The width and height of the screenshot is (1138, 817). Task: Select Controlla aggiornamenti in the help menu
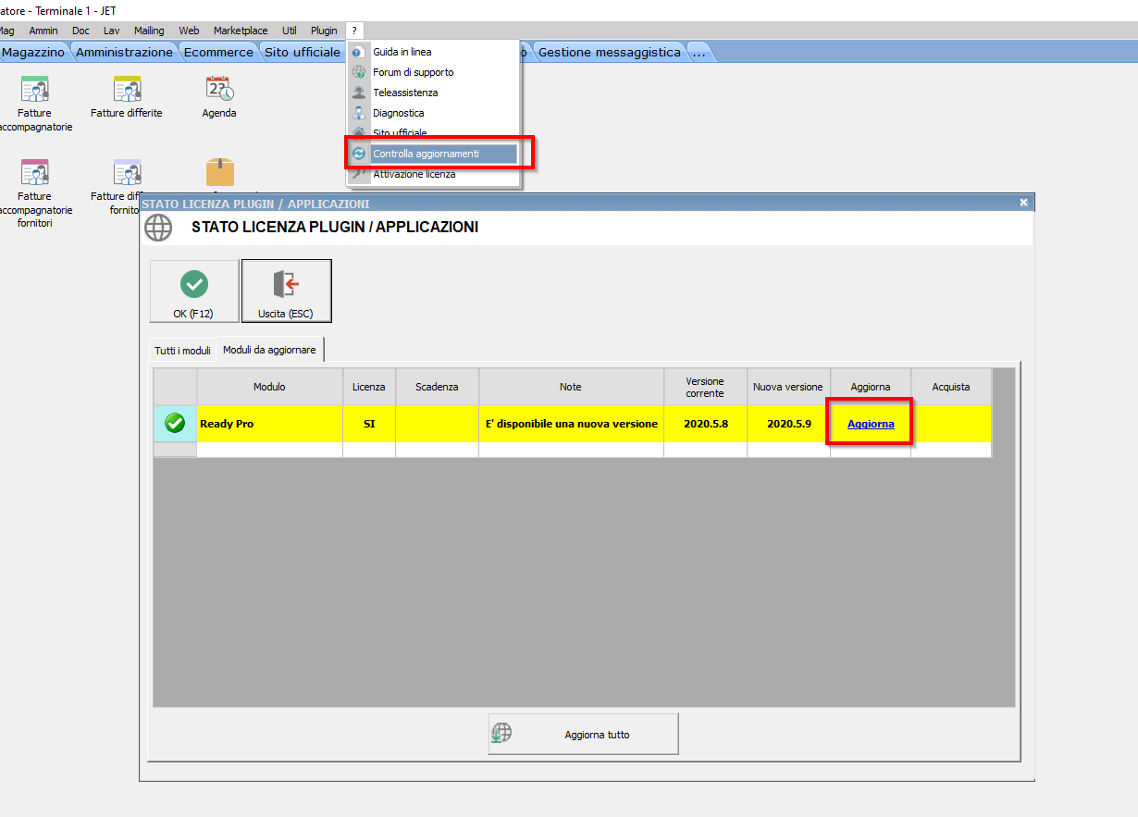433,154
